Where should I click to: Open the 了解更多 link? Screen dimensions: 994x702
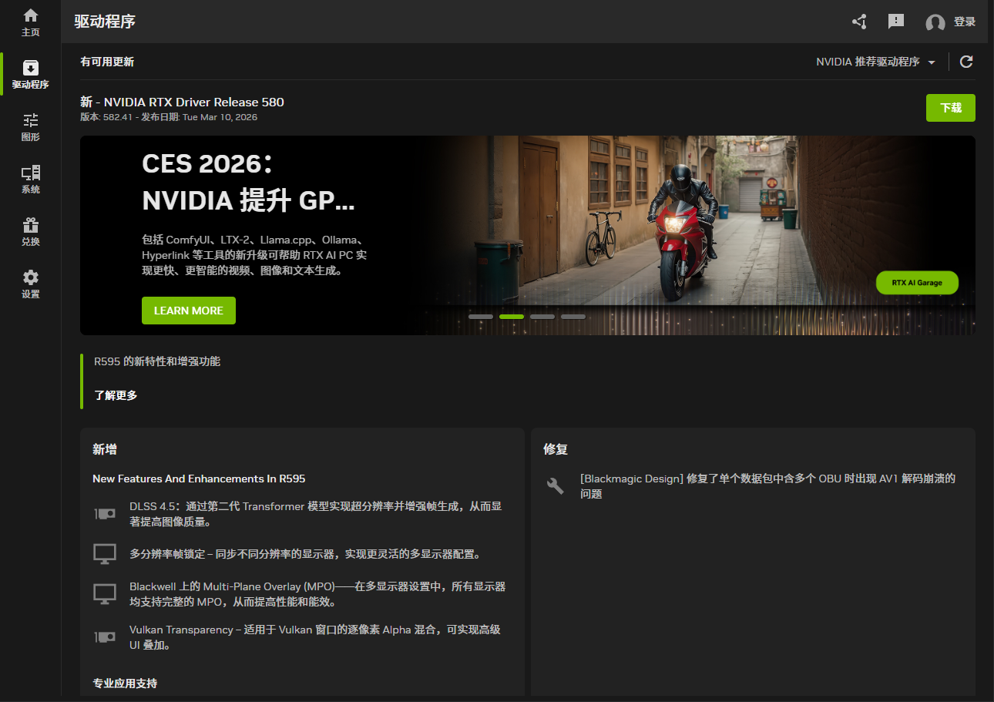tap(116, 395)
